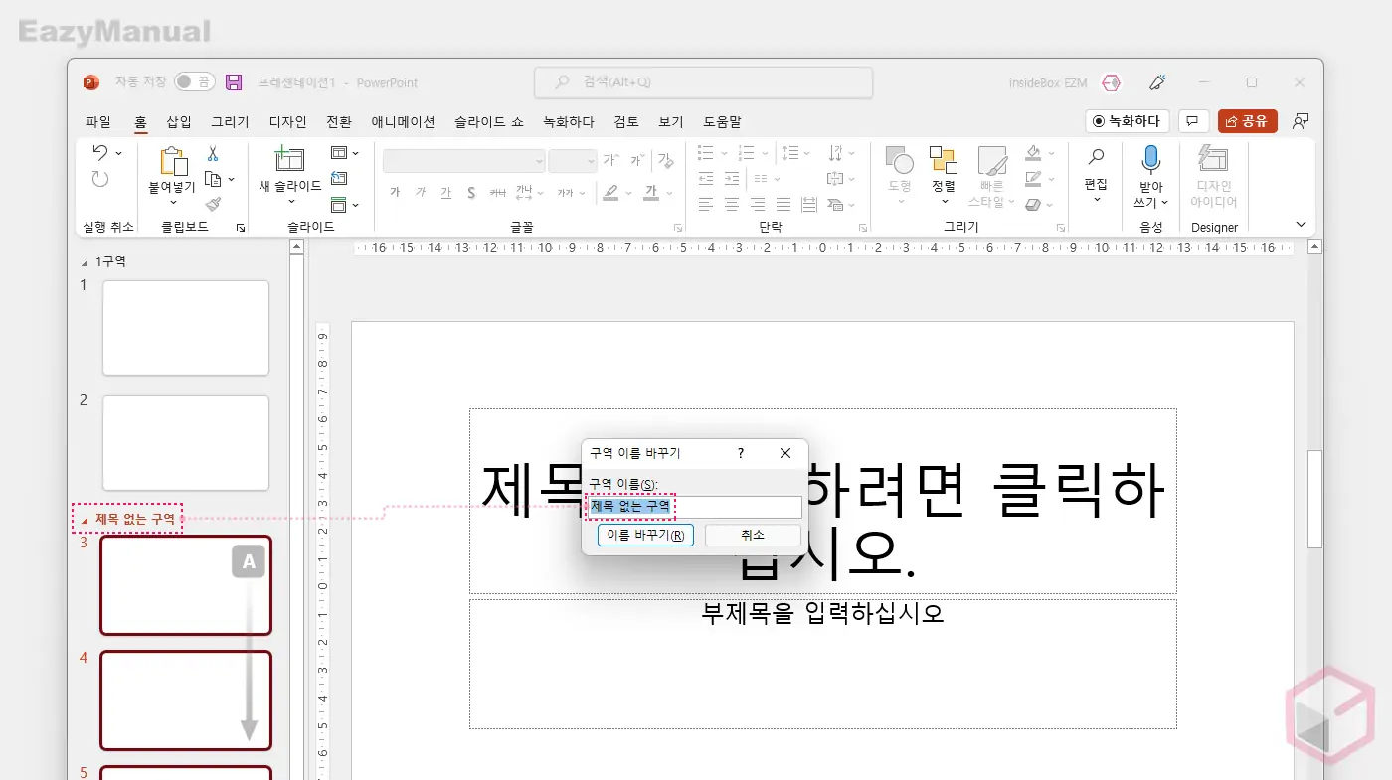Click the 공유 (Share) button
The width and height of the screenshot is (1392, 780).
click(x=1248, y=121)
